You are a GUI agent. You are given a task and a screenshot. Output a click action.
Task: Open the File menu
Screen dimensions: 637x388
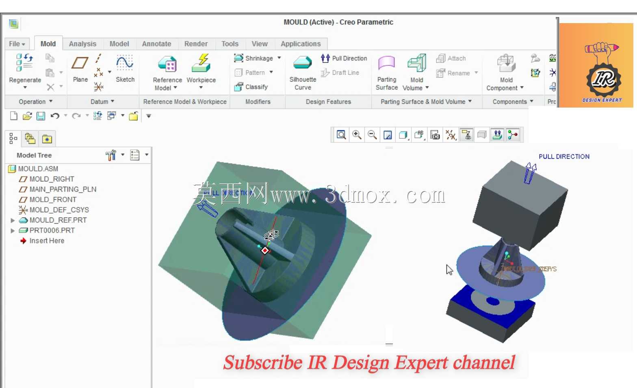17,44
